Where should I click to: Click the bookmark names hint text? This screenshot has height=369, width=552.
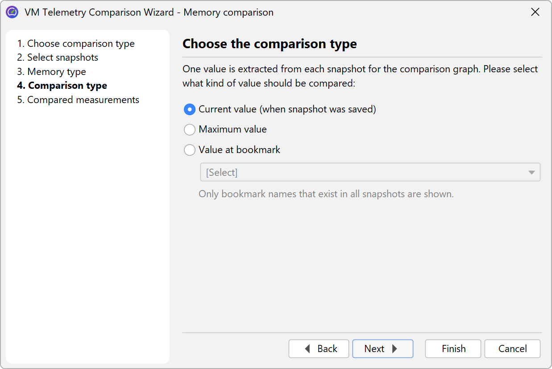326,194
